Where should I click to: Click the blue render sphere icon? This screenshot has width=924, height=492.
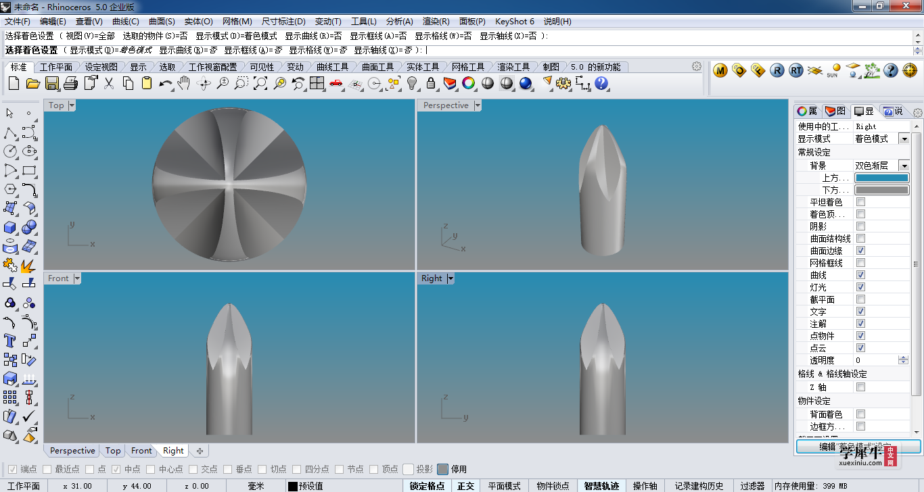(526, 83)
